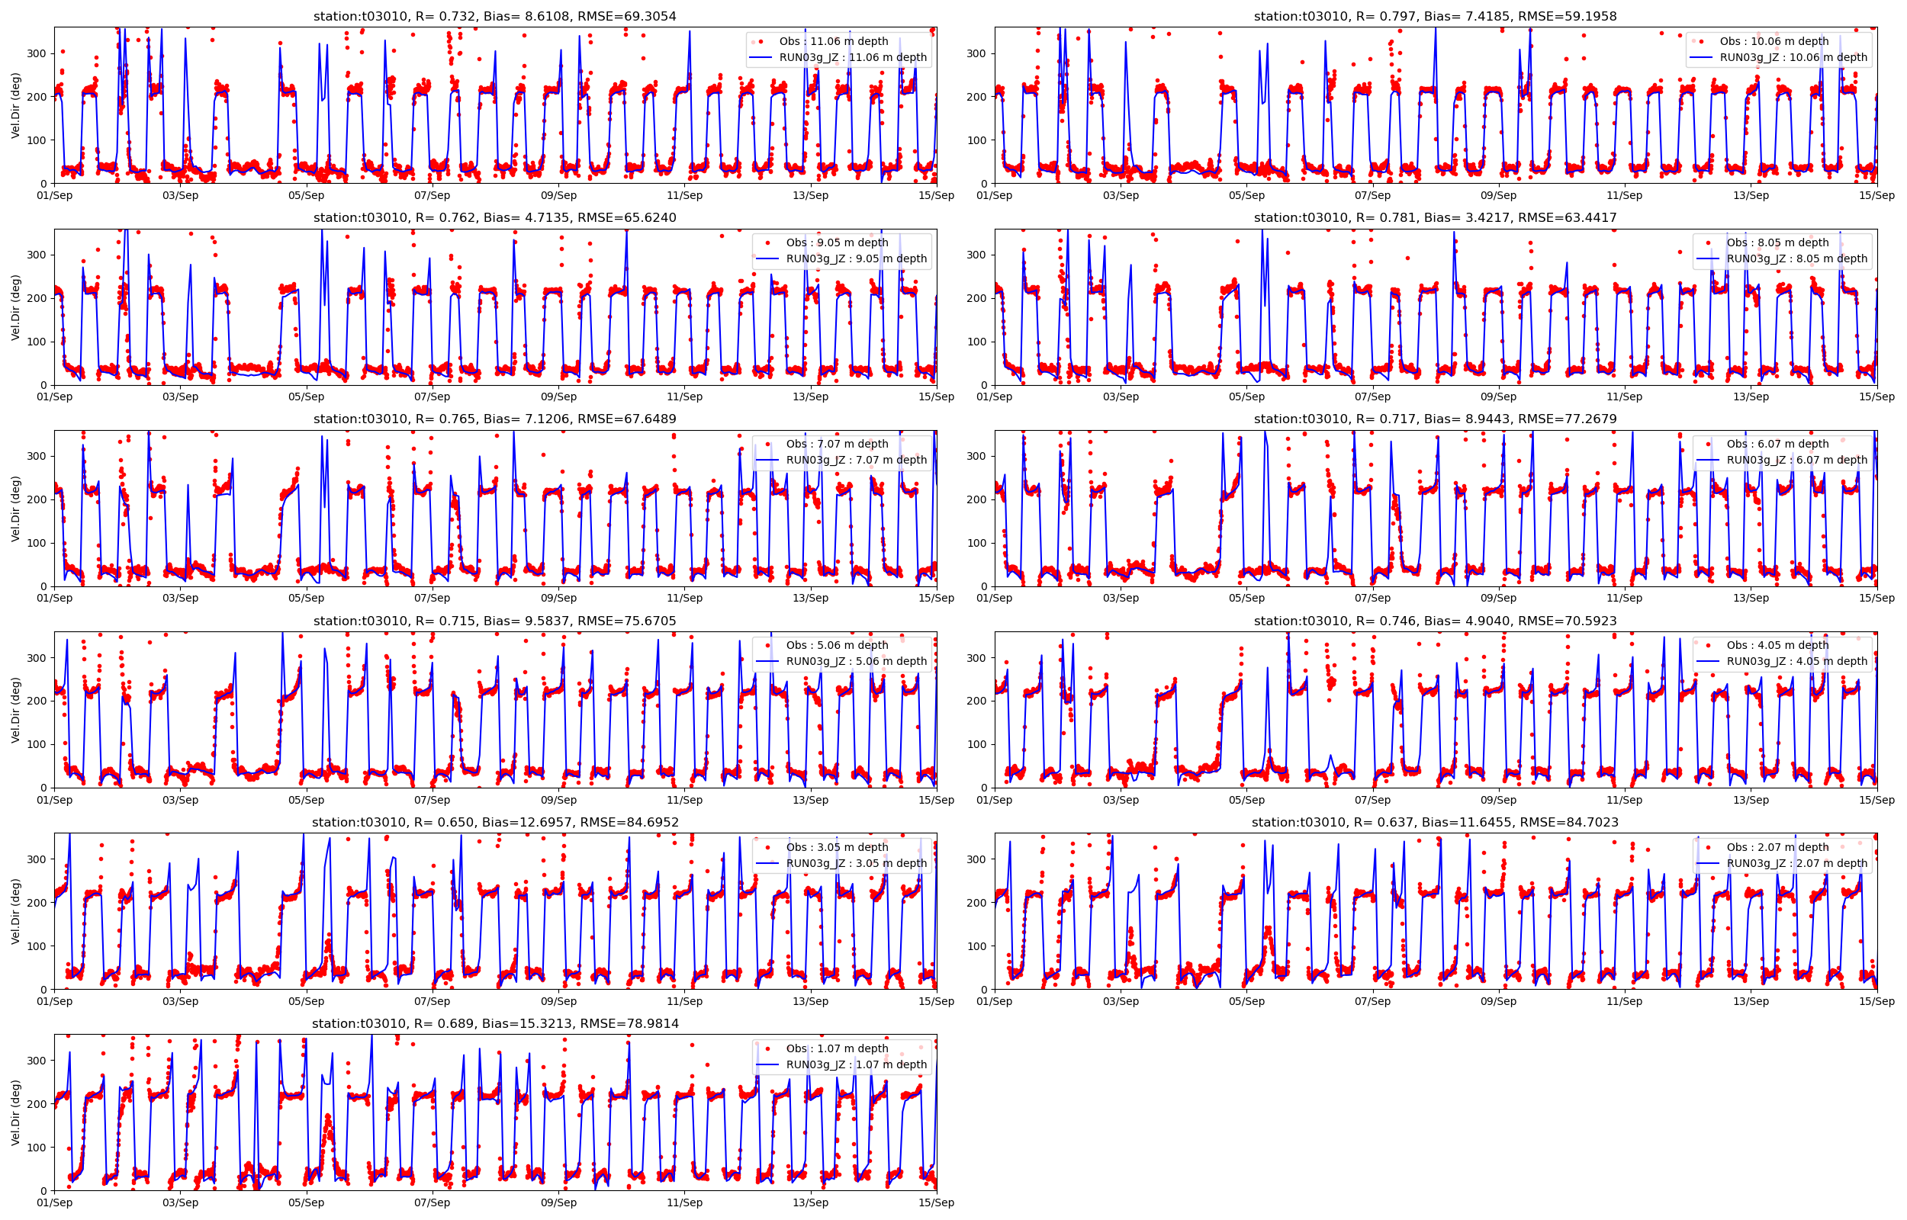The width and height of the screenshot is (1907, 1220).
Task: Select the plot title with R= 0.797
Action: tap(1435, 16)
